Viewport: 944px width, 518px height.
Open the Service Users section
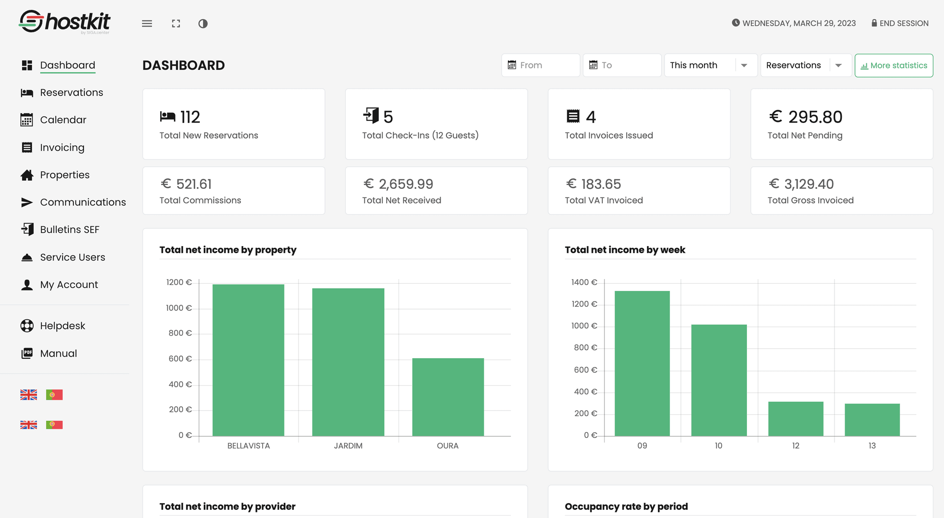72,257
